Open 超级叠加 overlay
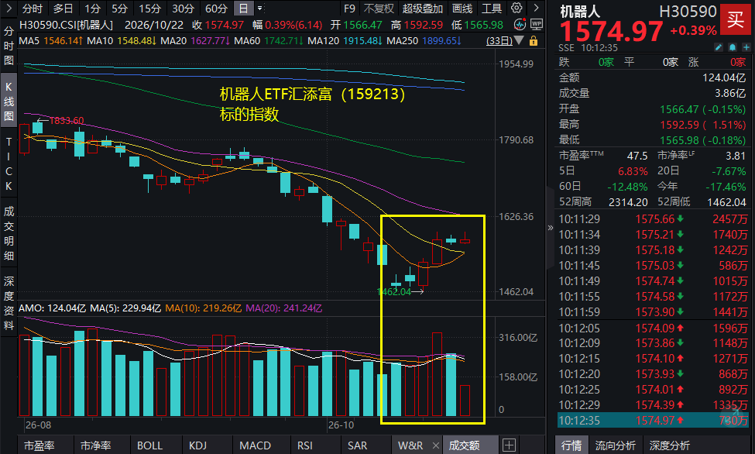 tap(423, 9)
